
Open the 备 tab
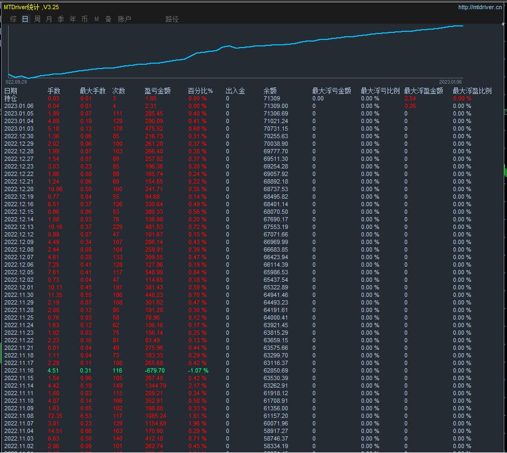coord(108,19)
